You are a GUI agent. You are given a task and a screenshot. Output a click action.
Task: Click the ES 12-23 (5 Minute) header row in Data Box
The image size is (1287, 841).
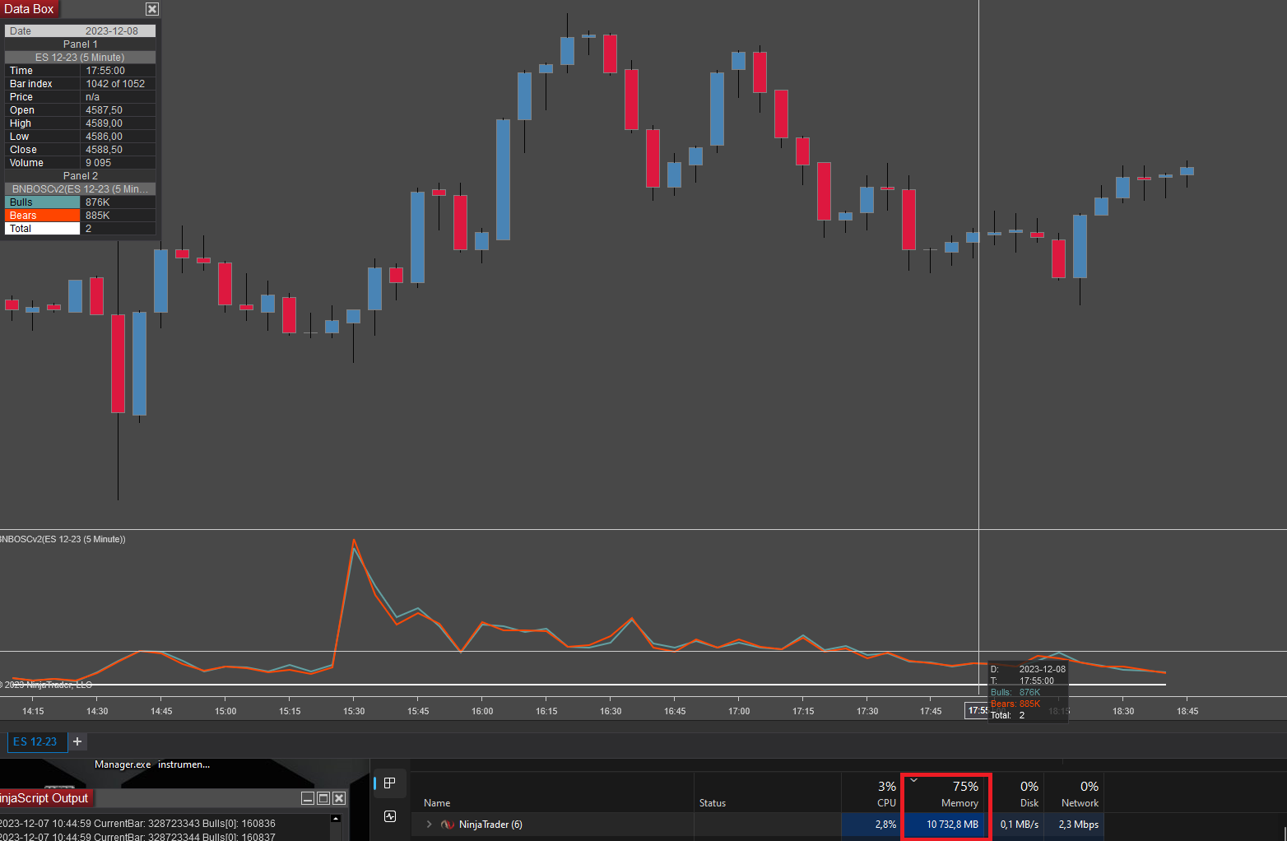coord(80,58)
